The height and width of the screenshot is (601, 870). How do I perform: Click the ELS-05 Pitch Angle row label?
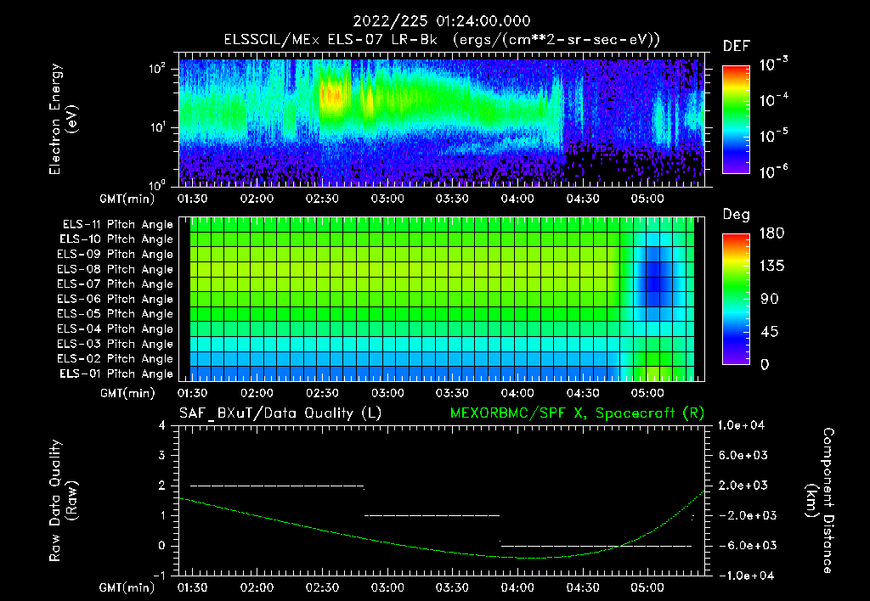[116, 314]
